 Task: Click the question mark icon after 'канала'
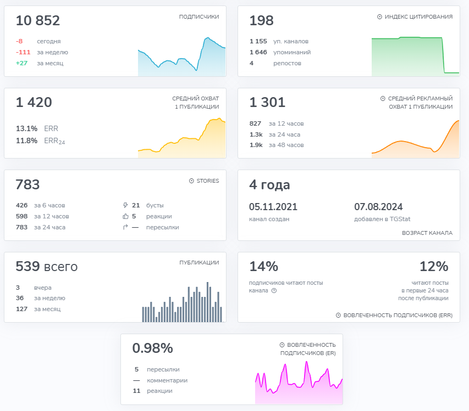click(x=274, y=291)
